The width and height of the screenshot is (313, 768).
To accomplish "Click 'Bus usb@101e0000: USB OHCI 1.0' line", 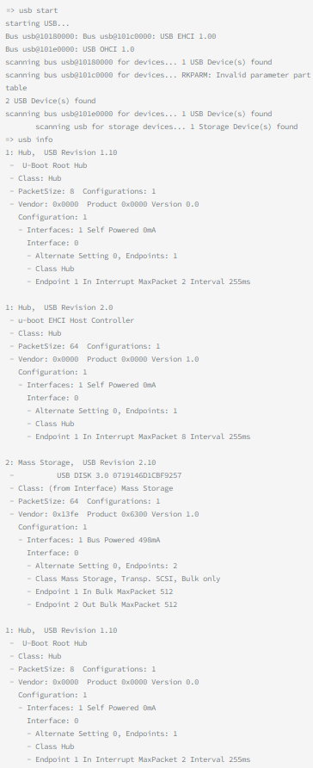I will (x=70, y=49).
